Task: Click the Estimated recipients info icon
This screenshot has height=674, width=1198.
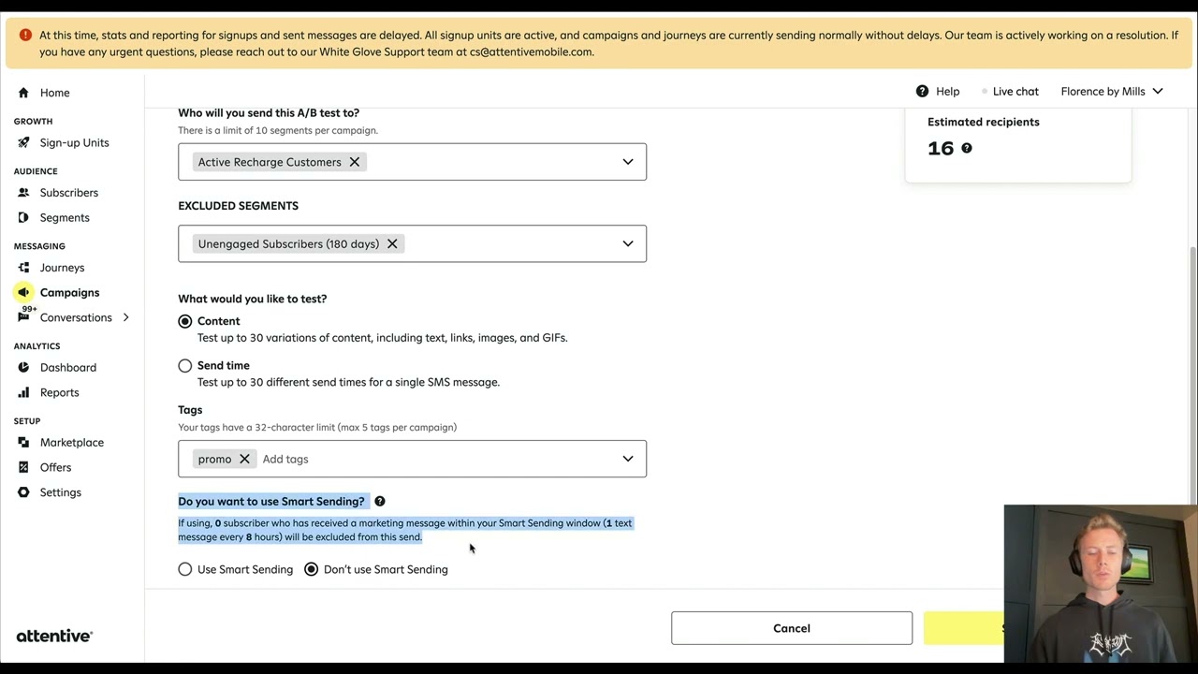Action: (967, 148)
